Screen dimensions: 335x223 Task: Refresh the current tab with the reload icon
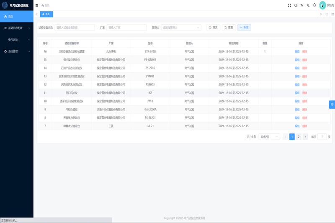coord(326,14)
